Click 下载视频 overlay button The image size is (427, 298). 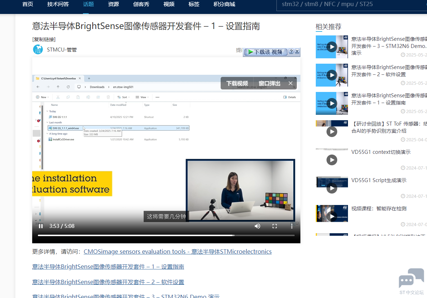tap(237, 83)
